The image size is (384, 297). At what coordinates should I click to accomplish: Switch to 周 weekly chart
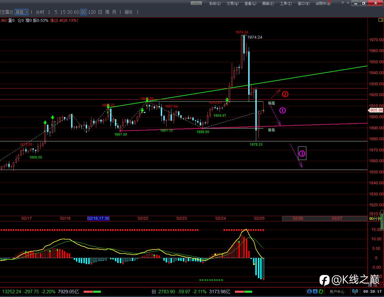[x=107, y=12]
